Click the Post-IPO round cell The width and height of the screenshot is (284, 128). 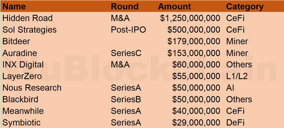point(128,30)
